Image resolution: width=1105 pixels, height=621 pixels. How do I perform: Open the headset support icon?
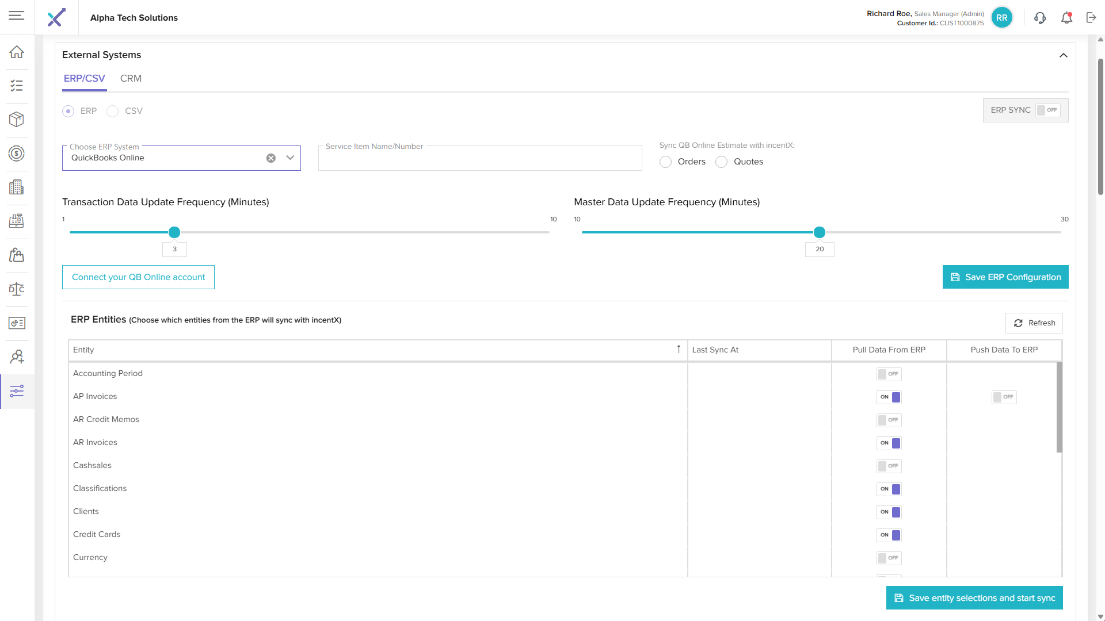click(x=1039, y=18)
